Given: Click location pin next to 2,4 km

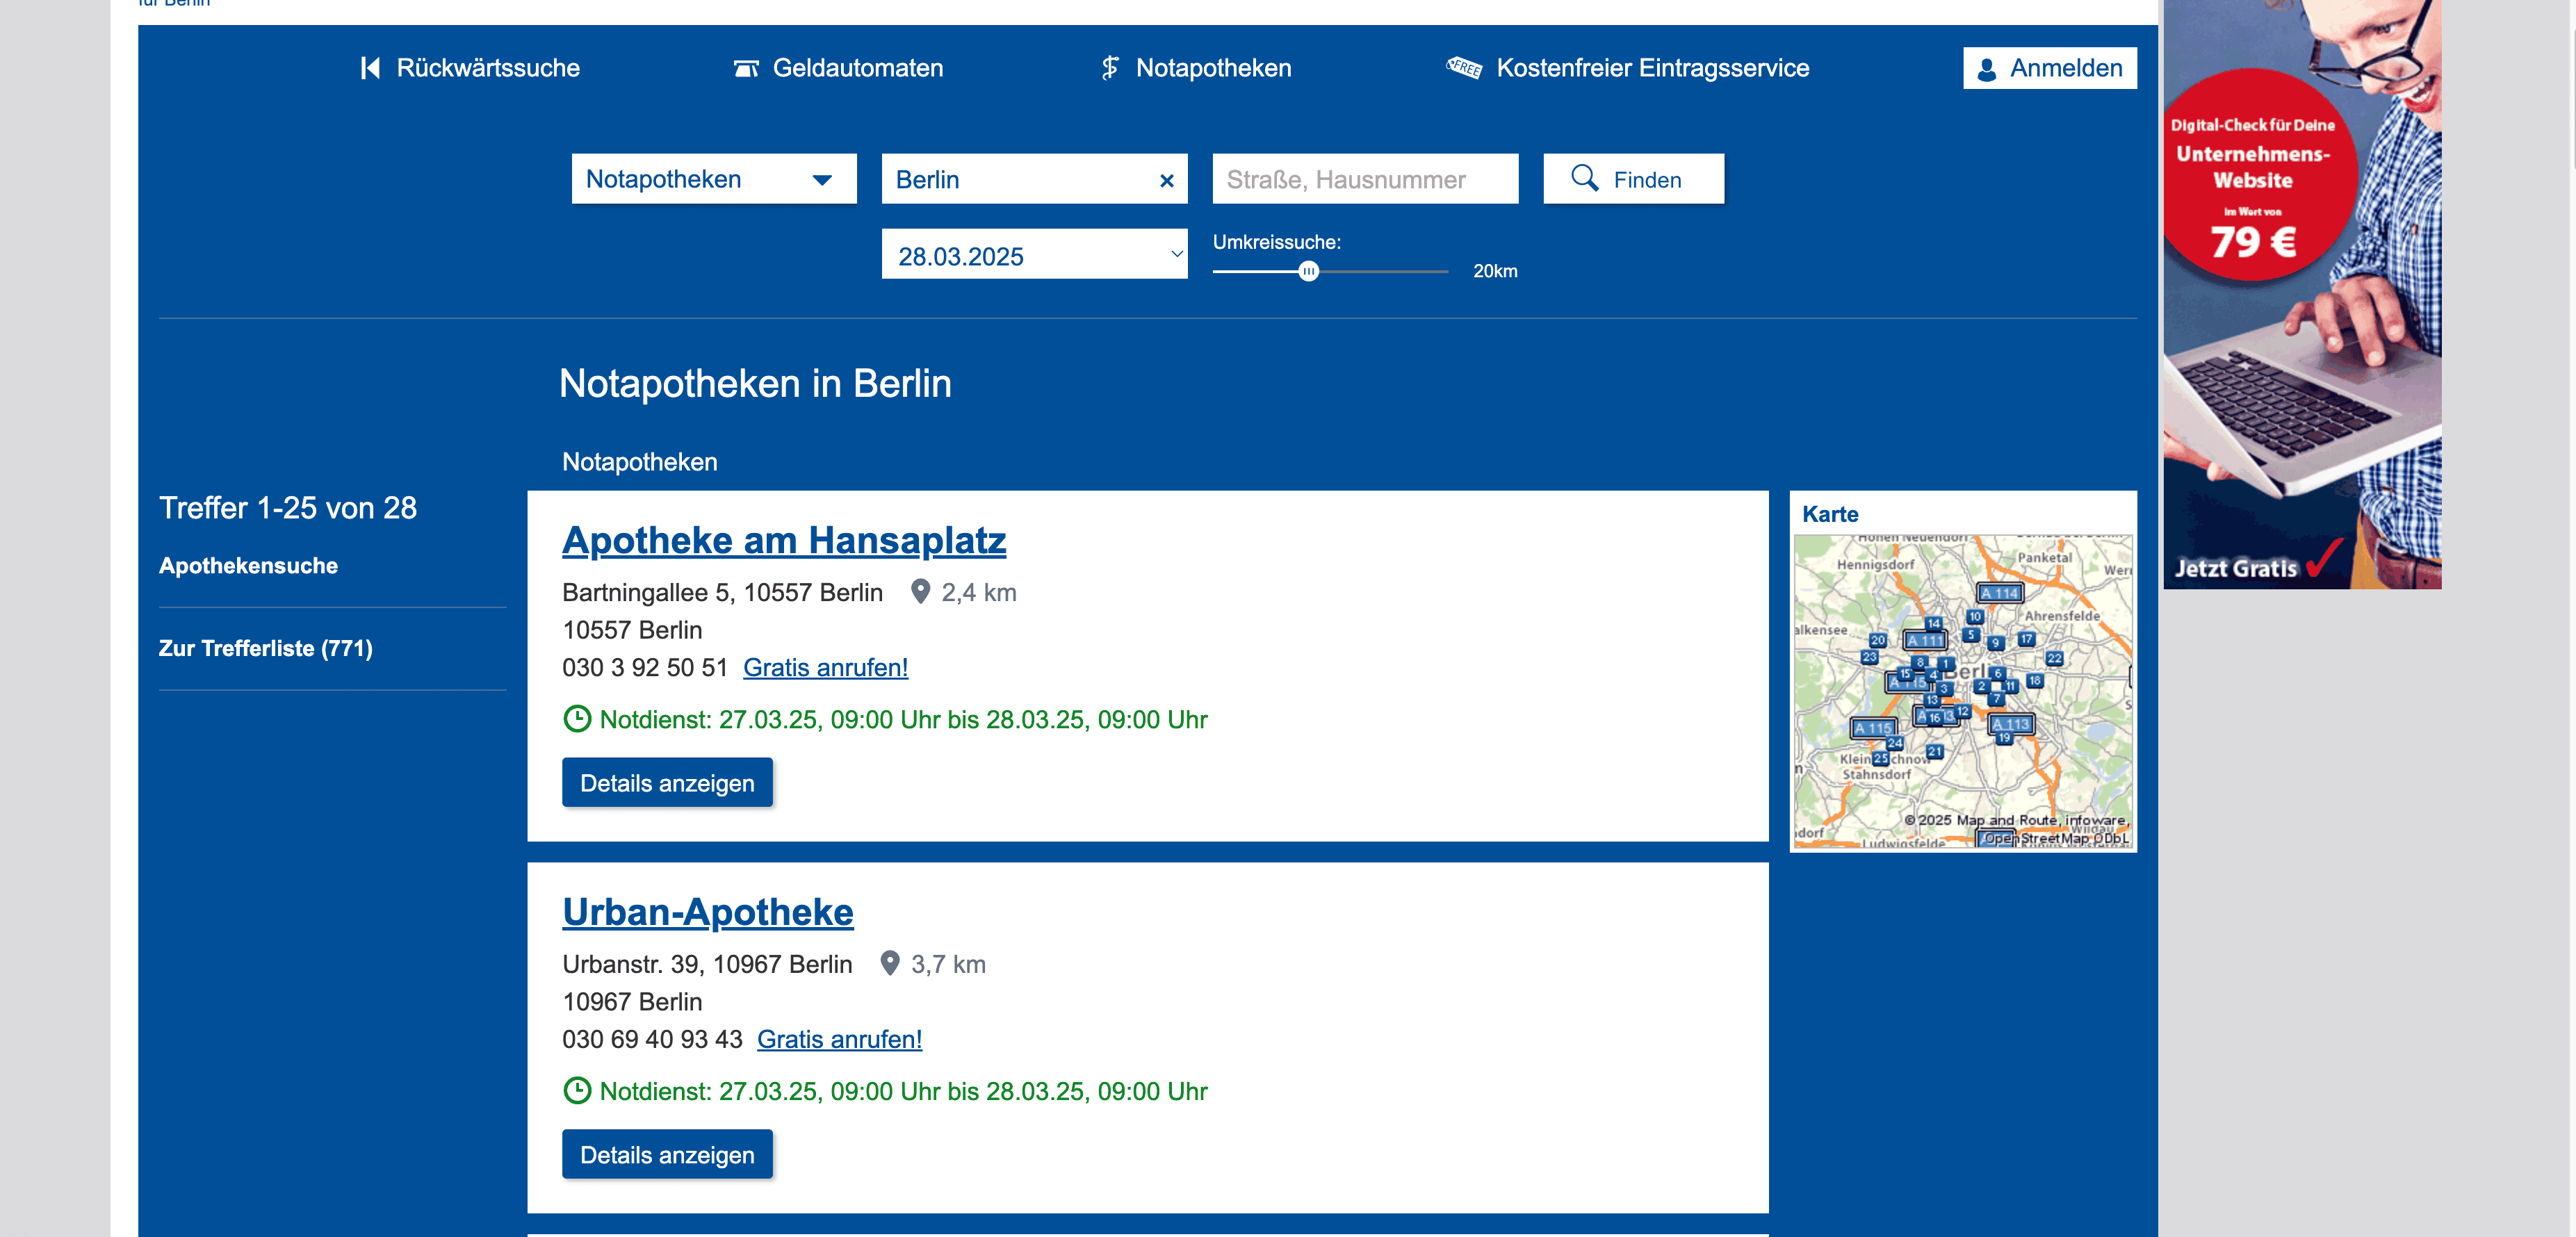Looking at the screenshot, I should pyautogui.click(x=920, y=592).
